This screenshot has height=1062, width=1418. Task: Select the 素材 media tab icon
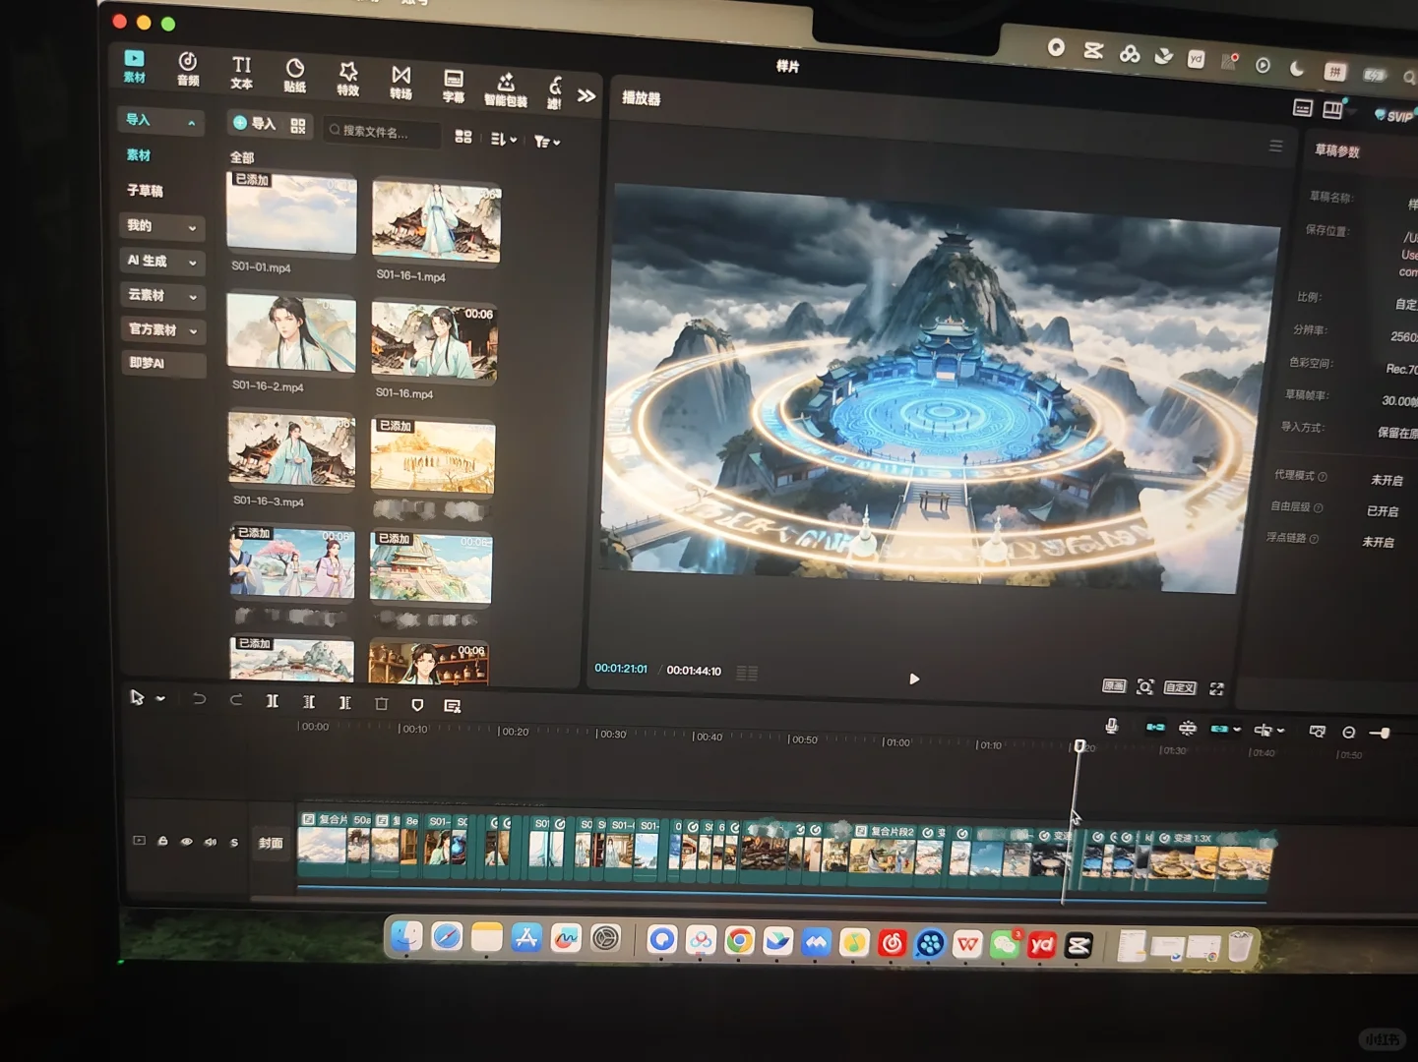tap(135, 66)
